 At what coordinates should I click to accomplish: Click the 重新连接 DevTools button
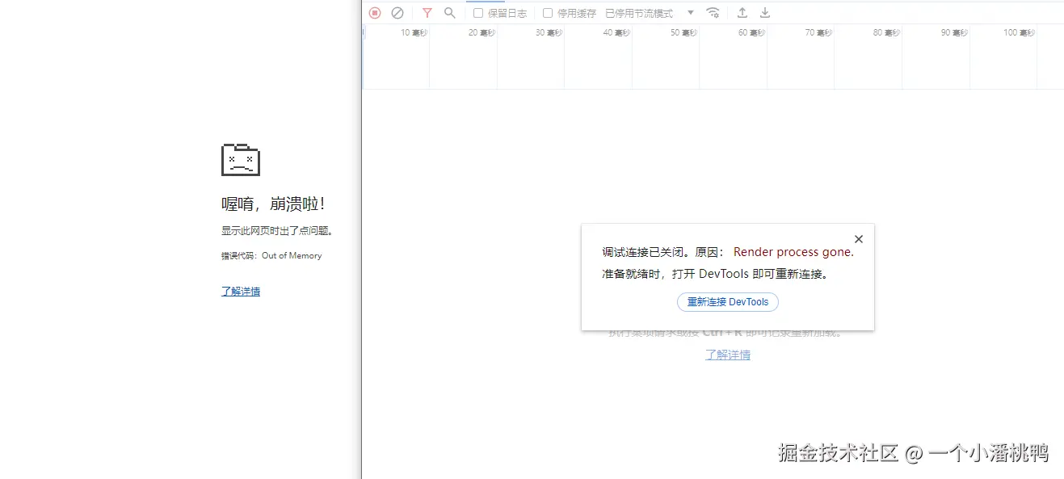click(727, 301)
